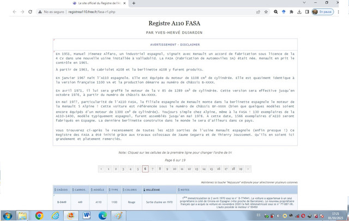Screen dimensions: 349x221
Task: Go to page 9 of the register
Action: (167, 169)
